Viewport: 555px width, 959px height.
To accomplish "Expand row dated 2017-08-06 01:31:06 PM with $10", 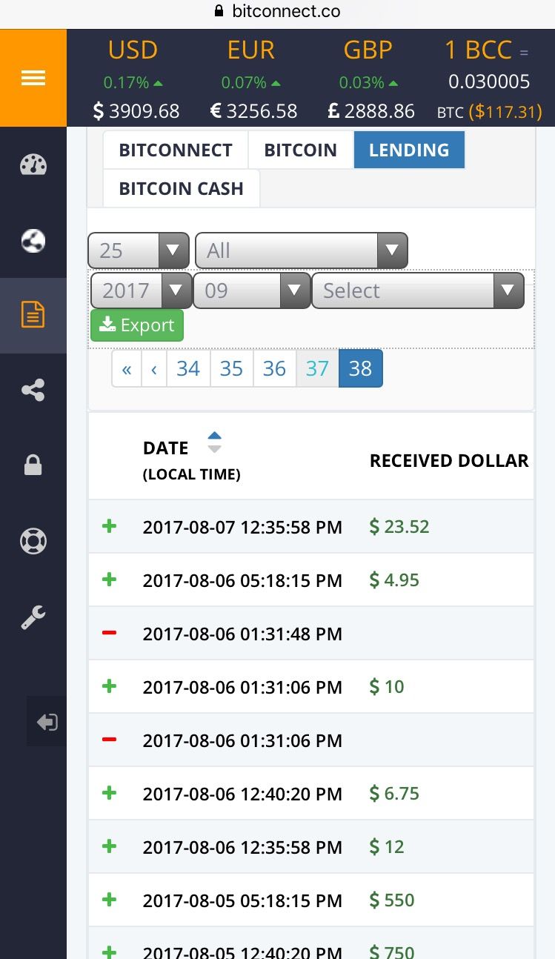I will pos(110,686).
